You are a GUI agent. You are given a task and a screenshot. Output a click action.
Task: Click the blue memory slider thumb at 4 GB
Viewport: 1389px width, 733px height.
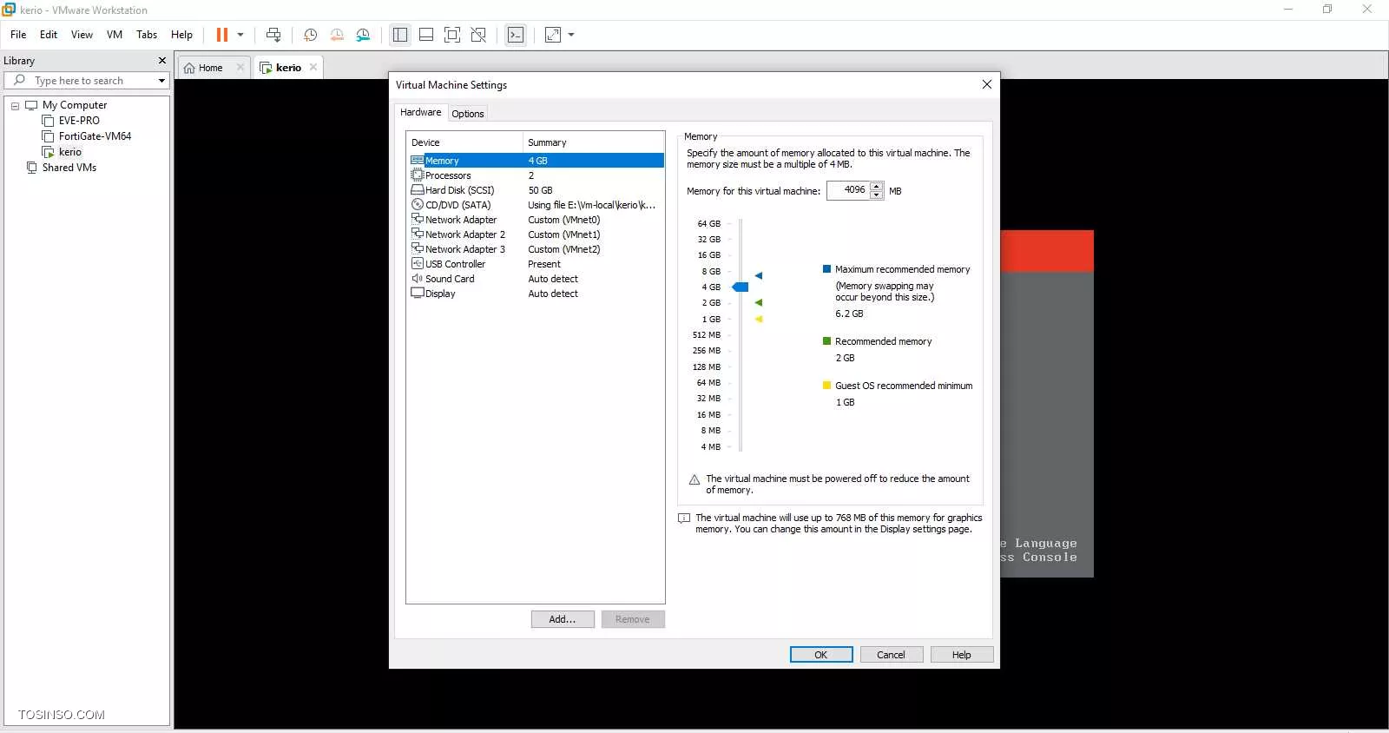(741, 287)
